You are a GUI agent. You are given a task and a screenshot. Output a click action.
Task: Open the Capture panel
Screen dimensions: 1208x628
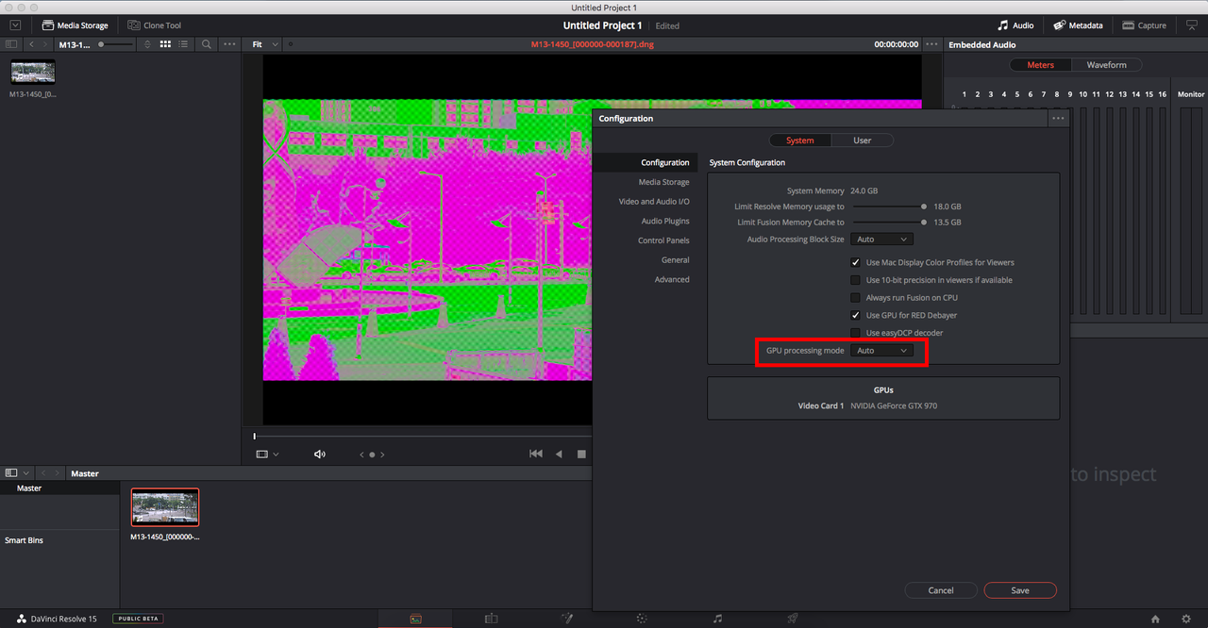(1143, 25)
